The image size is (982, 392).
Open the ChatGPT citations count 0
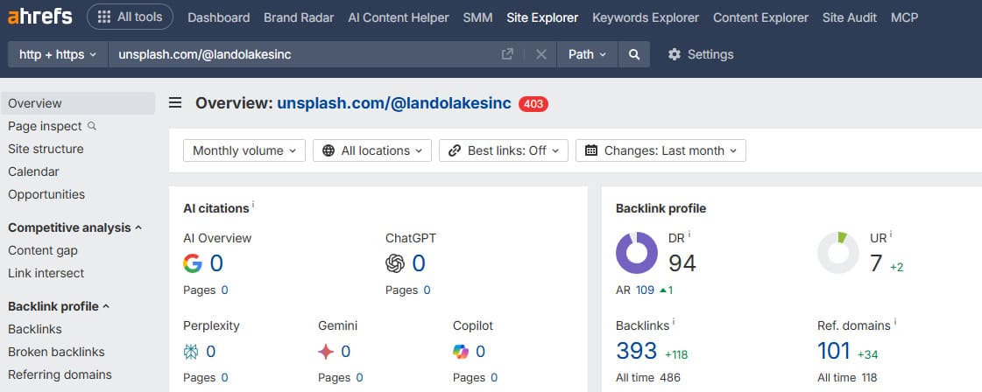pos(419,263)
